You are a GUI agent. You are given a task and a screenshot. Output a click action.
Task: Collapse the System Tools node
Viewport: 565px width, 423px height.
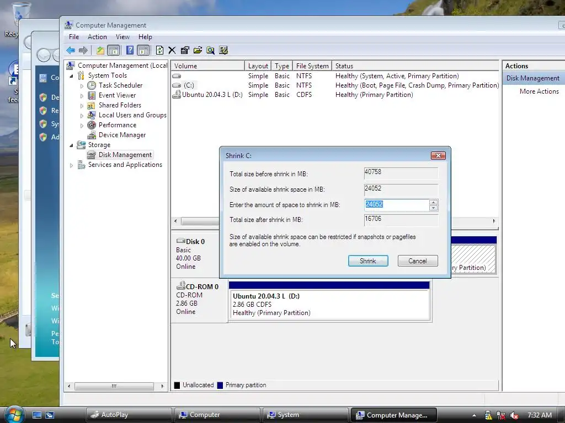[71, 76]
